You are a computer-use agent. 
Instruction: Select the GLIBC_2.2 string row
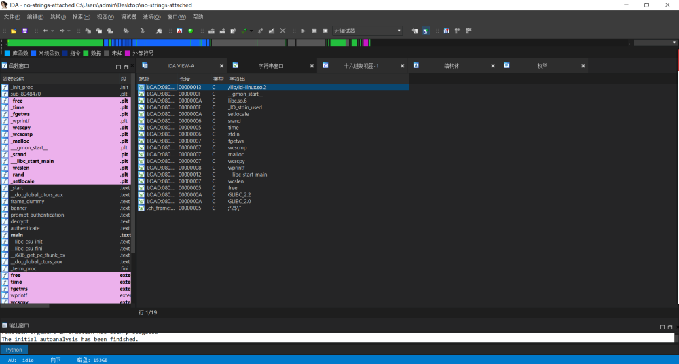[273, 195]
